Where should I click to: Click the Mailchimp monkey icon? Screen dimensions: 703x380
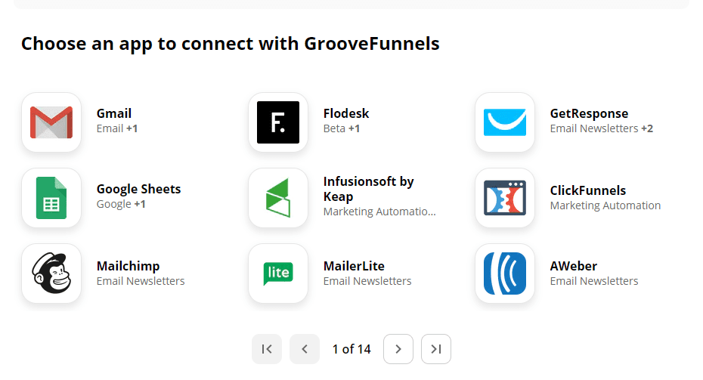coord(51,273)
